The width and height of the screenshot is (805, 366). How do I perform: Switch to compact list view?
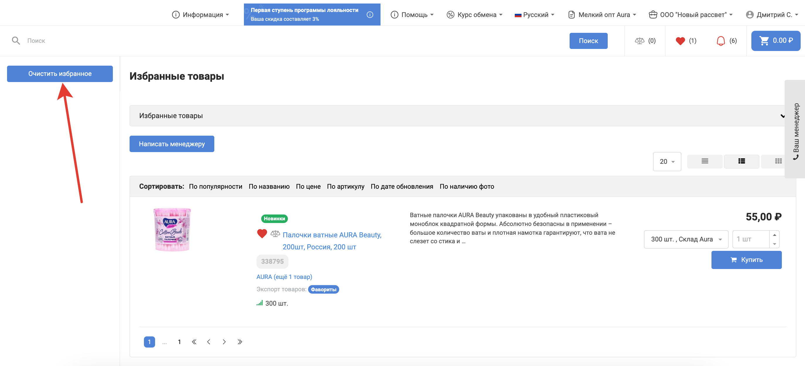pyautogui.click(x=704, y=161)
